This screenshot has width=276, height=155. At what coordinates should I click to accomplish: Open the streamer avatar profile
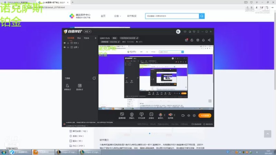coord(178,31)
